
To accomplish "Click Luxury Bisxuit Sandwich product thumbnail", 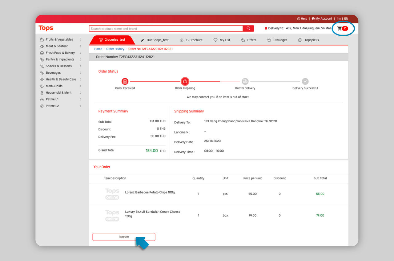I will (112, 216).
